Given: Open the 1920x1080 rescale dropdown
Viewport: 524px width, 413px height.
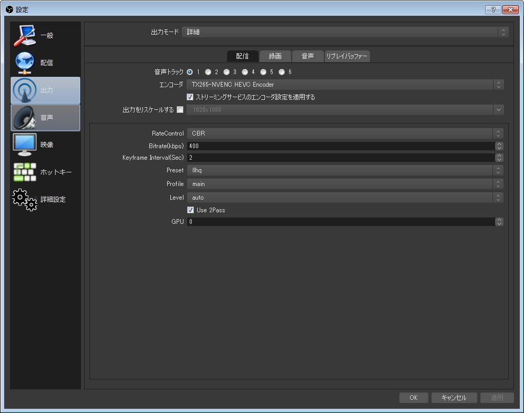Looking at the screenshot, I should (x=345, y=110).
